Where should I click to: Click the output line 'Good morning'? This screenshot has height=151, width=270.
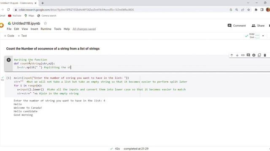(23, 115)
